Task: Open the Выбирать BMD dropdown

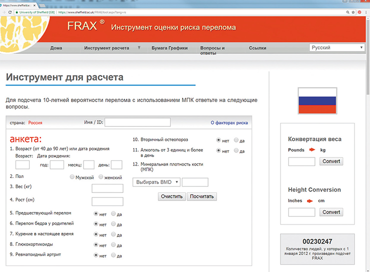Action: [156, 182]
